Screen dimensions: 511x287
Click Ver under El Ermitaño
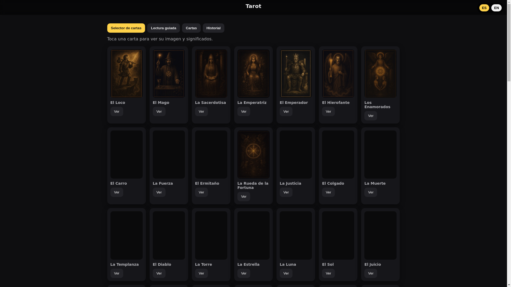[x=201, y=192]
